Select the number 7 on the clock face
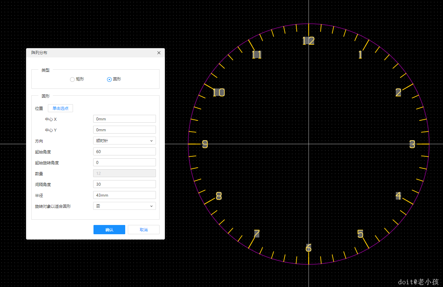The height and width of the screenshot is (287, 443). click(257, 234)
